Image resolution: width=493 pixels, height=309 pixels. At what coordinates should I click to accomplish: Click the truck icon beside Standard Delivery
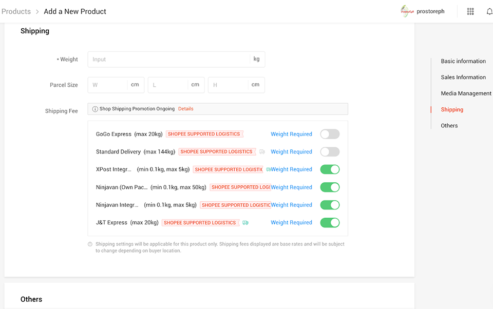point(262,152)
